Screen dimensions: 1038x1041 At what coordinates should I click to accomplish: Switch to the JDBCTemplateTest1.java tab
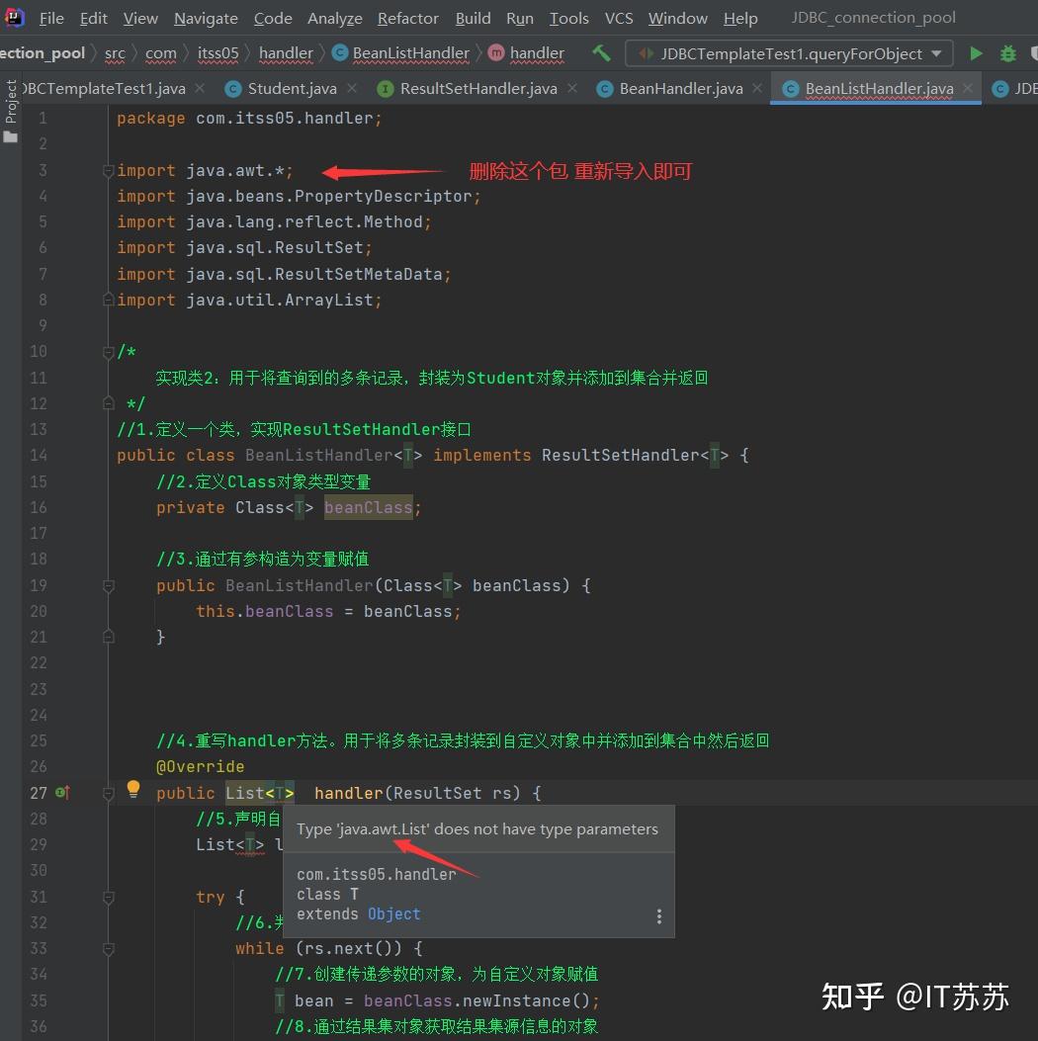104,88
